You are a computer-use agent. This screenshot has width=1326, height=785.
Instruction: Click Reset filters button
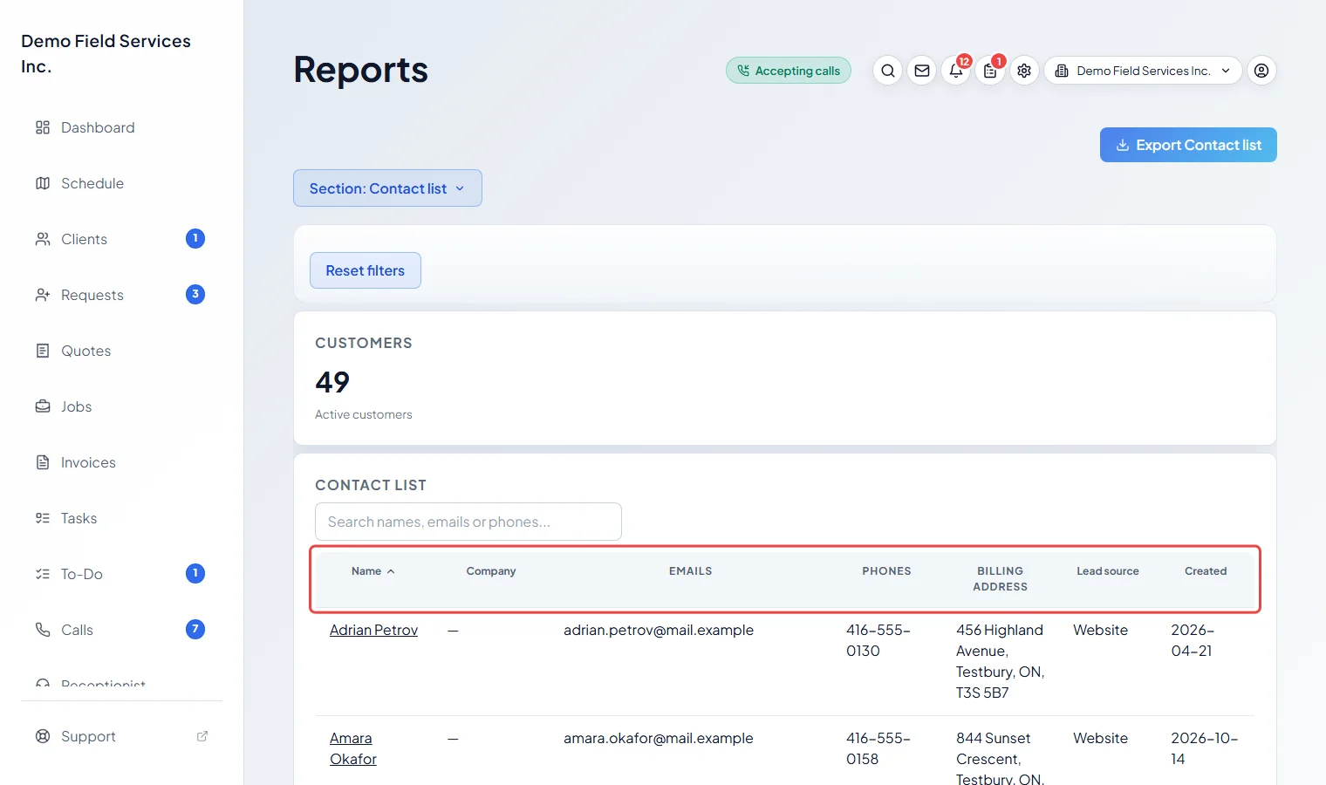(x=366, y=270)
